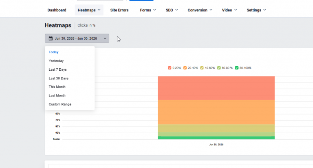Screen dimensions: 313x168
Task: Open the SEO menu
Action: coord(172,10)
